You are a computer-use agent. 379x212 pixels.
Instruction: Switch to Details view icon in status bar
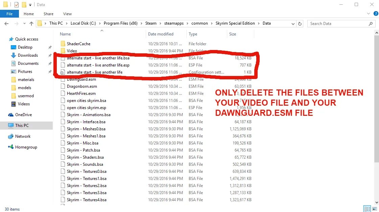[368, 209]
